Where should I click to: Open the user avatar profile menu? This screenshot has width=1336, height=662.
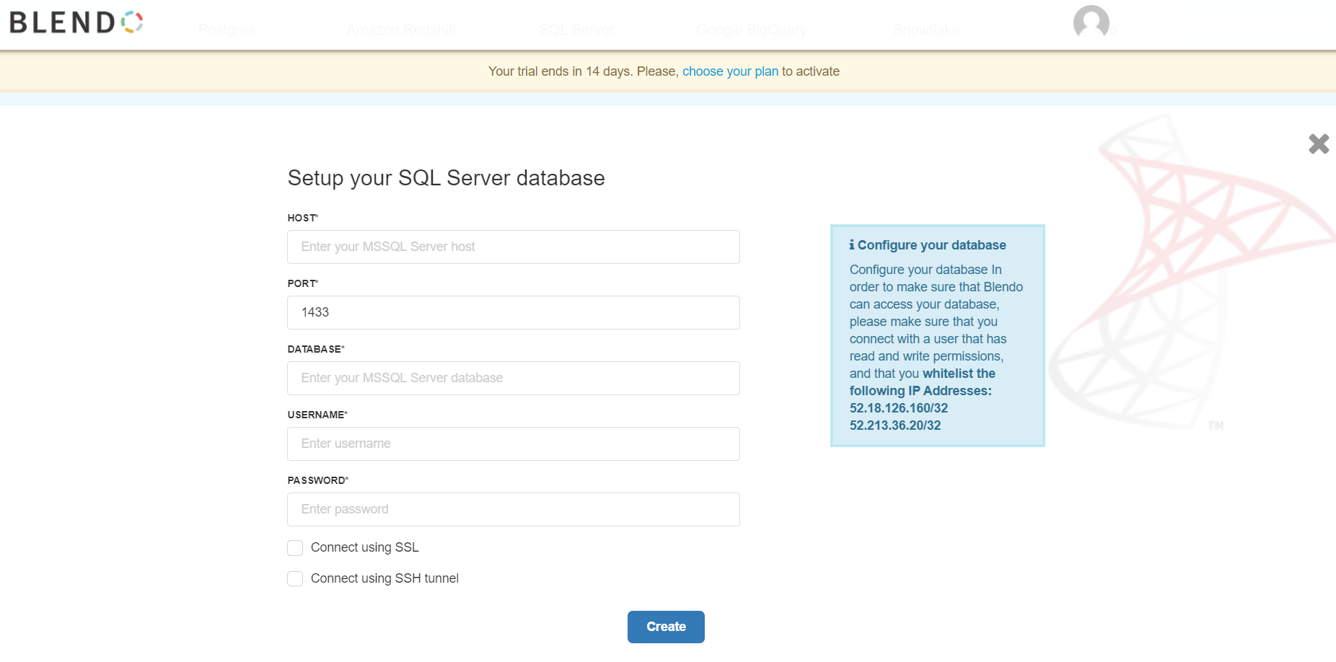tap(1091, 22)
